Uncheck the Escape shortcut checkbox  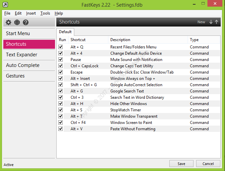(x=61, y=72)
